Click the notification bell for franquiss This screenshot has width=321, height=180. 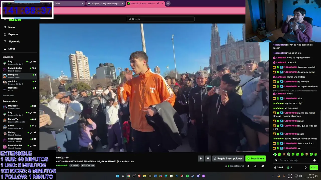[x=201, y=158]
